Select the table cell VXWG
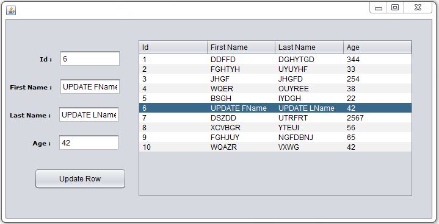439x224 pixels. click(x=309, y=147)
